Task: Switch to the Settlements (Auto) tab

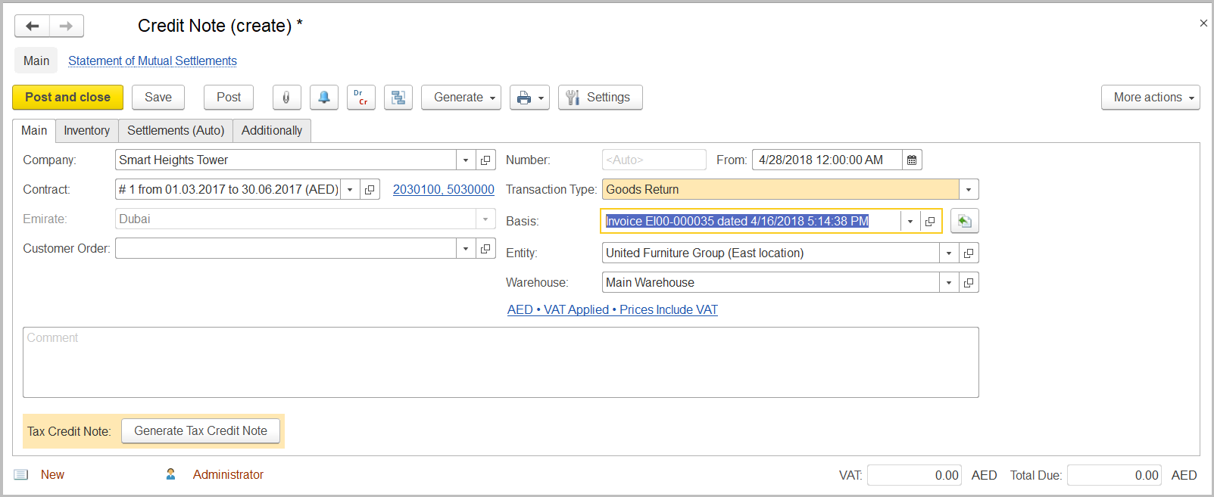Action: 176,130
